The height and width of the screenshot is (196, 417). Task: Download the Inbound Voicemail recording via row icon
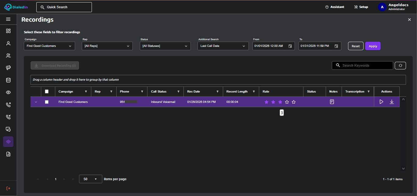[x=392, y=102]
